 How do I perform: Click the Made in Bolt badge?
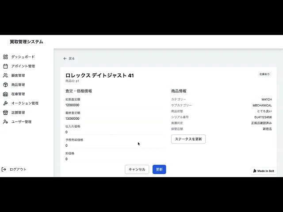(x=264, y=171)
